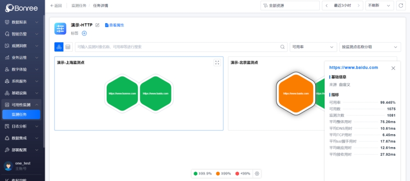Image resolution: width=410 pixels, height=181 pixels.
Task: Click the 返回 back button
Action: coord(56,6)
